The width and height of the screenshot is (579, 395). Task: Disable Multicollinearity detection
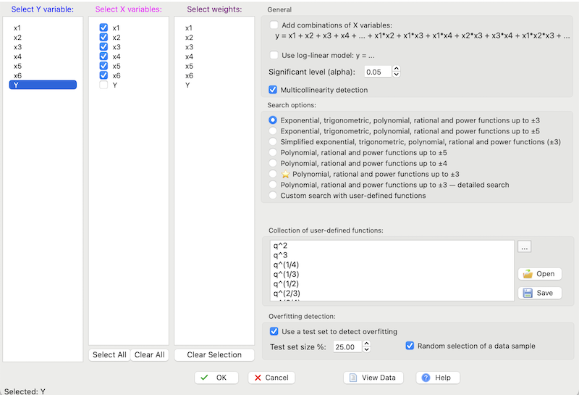tap(273, 90)
